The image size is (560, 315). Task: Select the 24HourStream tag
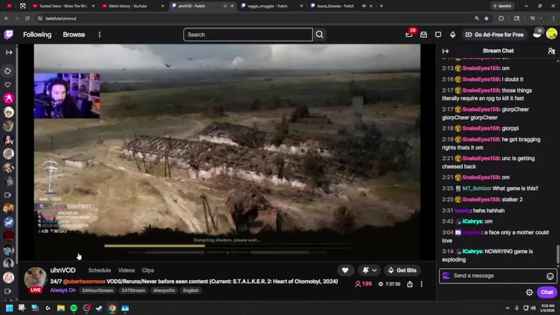click(97, 290)
